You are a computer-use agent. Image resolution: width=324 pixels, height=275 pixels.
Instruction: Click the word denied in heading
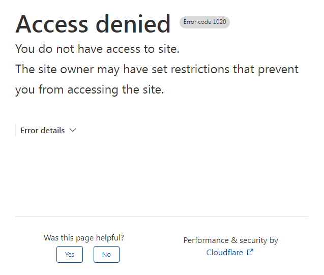click(133, 24)
